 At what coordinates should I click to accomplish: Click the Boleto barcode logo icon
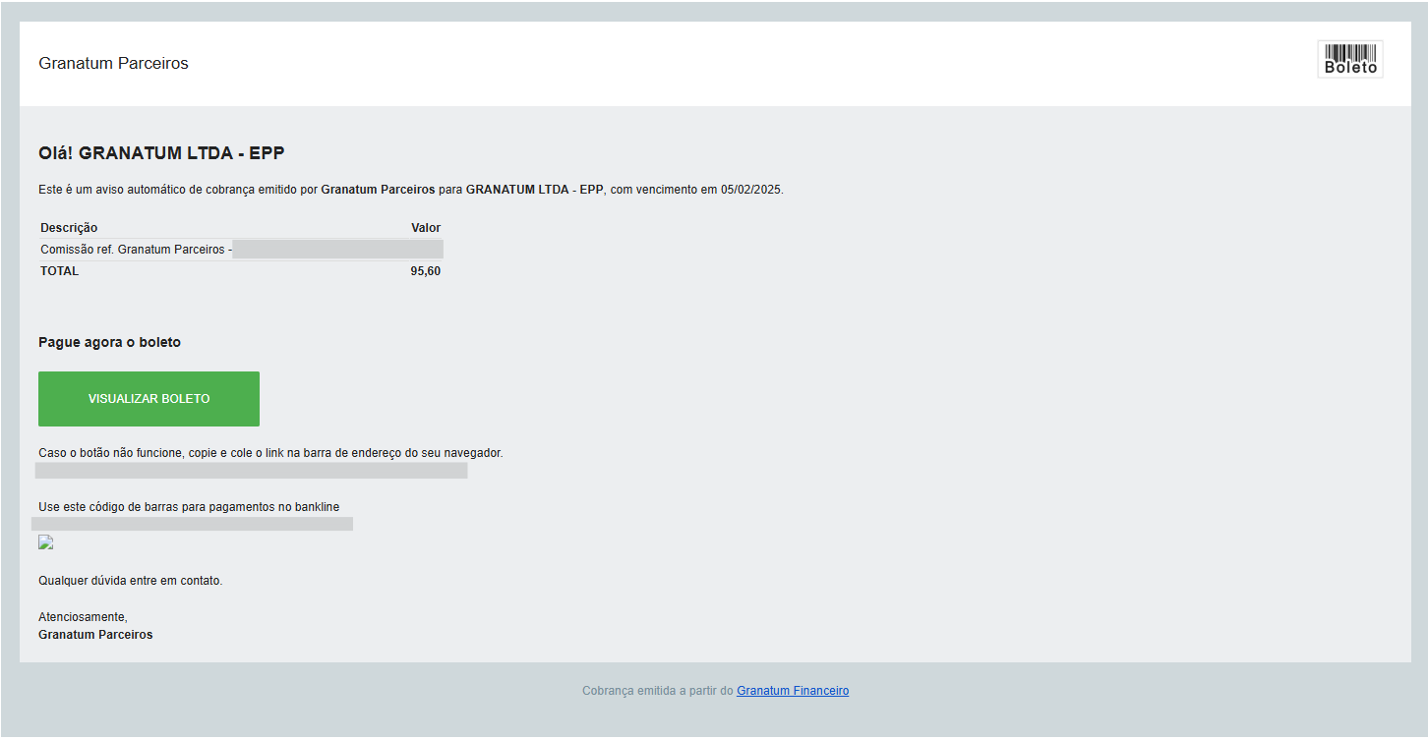pos(1350,59)
